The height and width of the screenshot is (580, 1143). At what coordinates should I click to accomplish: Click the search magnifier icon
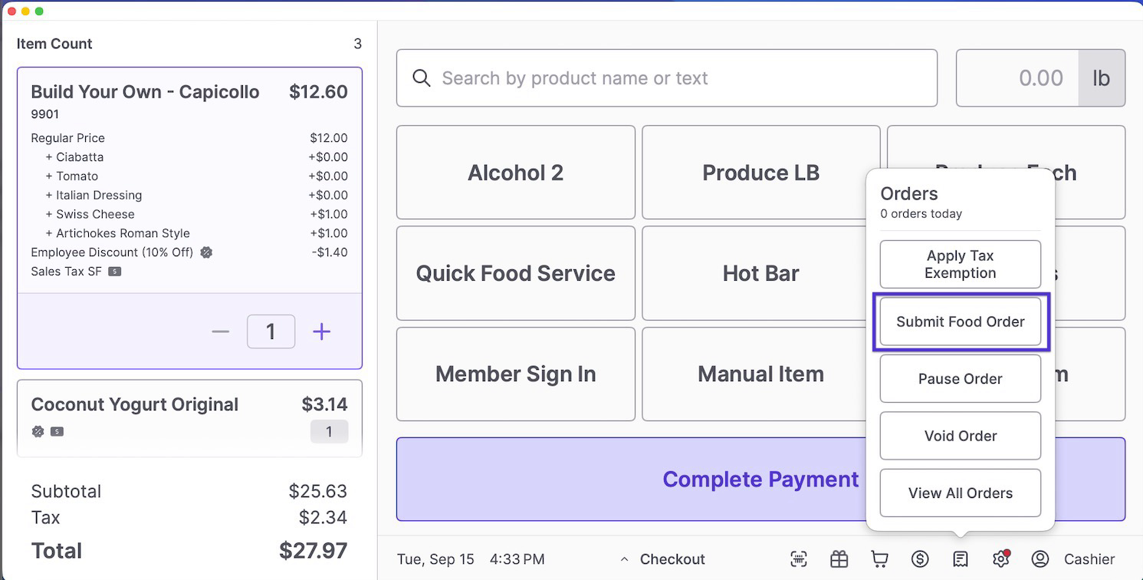(421, 78)
